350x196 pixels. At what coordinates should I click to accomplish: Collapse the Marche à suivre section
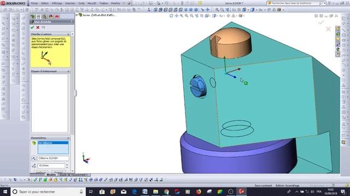68,34
